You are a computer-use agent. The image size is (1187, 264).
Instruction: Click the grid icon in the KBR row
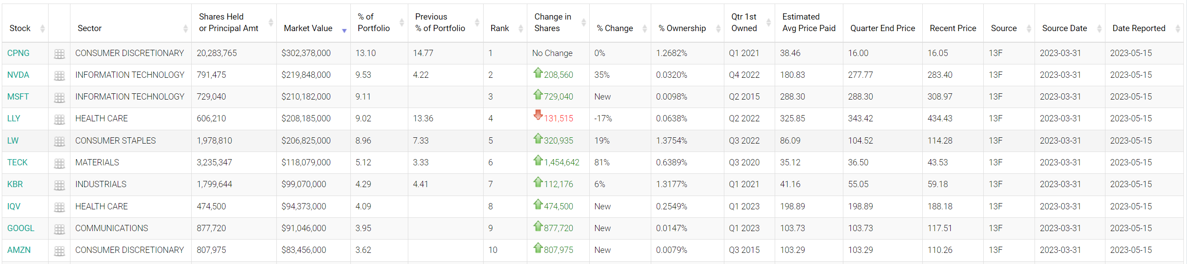[59, 185]
